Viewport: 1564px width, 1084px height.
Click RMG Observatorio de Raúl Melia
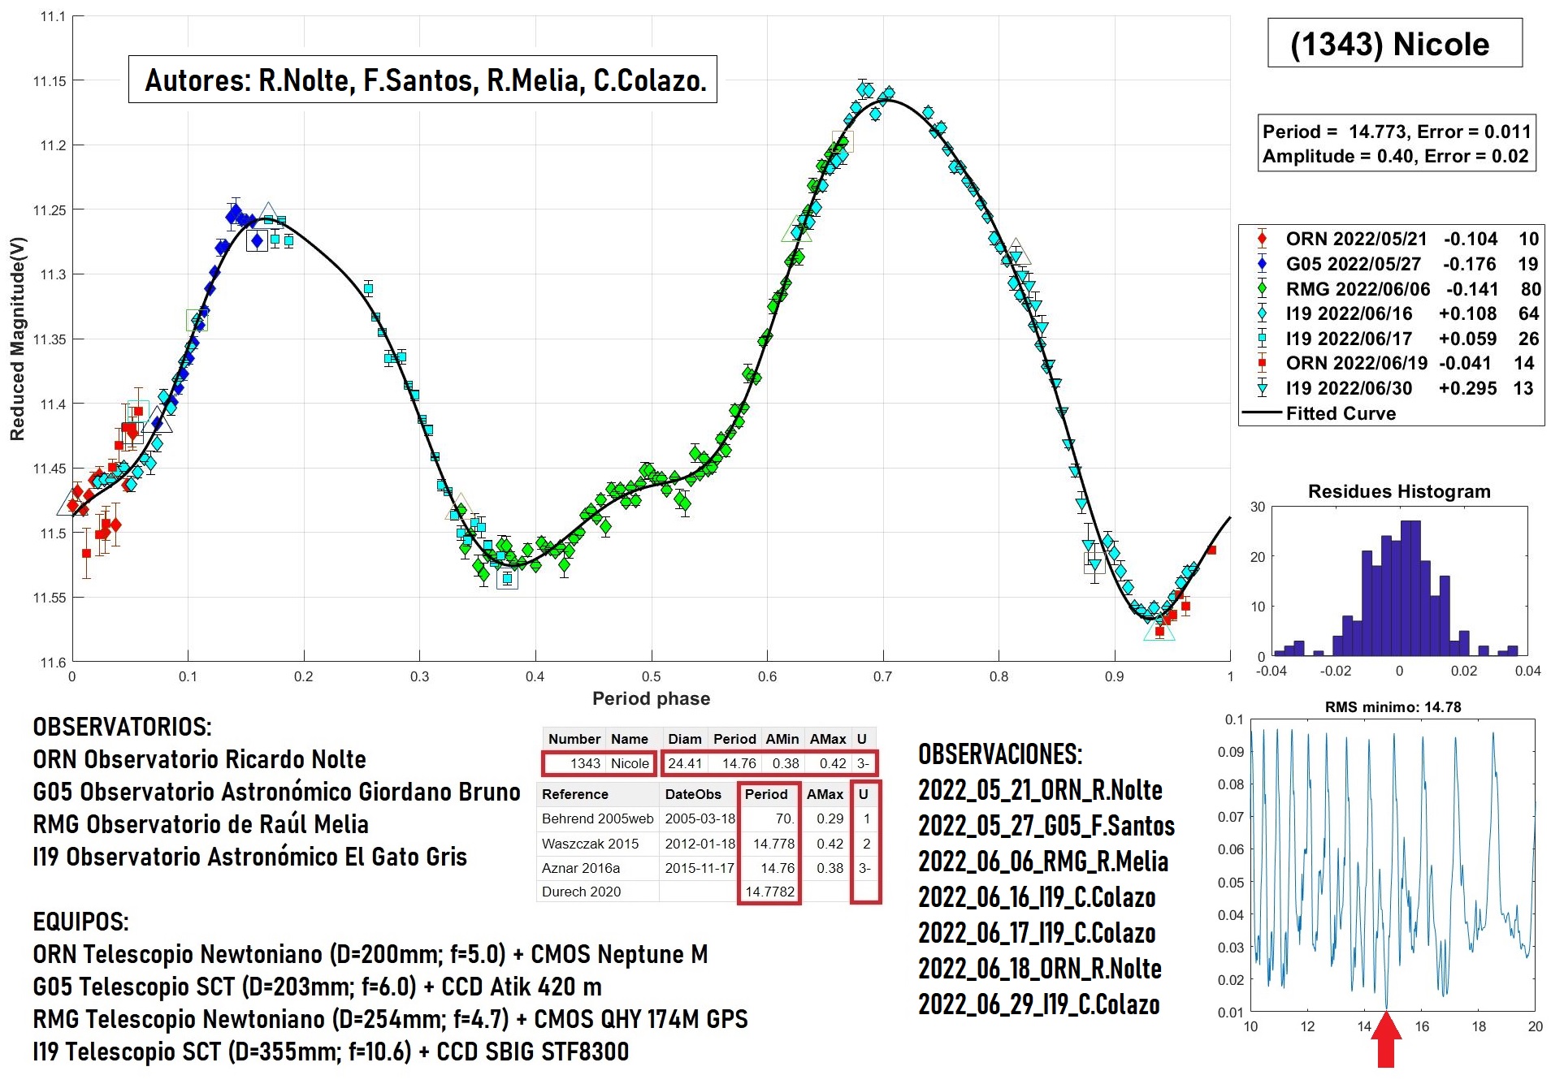201,824
